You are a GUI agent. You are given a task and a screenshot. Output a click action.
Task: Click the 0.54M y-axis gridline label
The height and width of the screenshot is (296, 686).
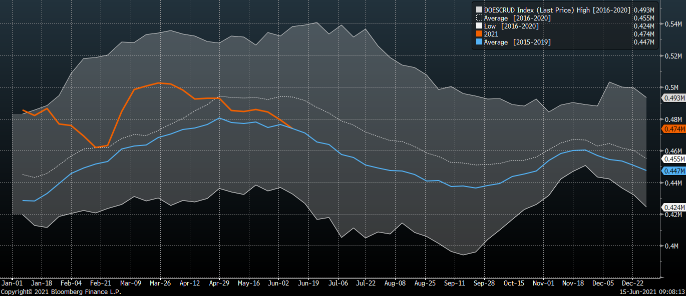671,24
